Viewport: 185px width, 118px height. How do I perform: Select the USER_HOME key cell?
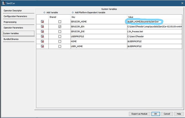tap(99, 46)
